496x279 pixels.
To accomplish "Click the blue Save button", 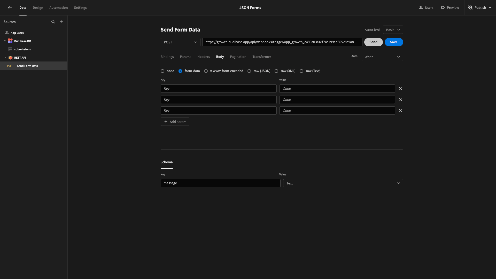I will click(x=394, y=42).
